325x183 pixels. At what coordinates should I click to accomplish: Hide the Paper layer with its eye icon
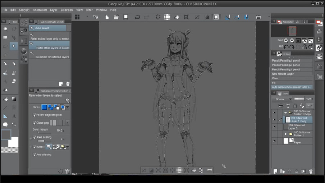tap(274, 141)
